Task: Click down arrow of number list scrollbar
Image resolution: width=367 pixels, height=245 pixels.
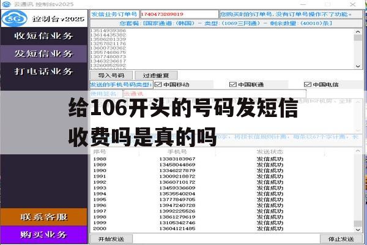Action: [x=358, y=66]
